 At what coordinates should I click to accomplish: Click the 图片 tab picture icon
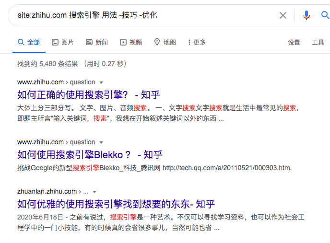pos(55,42)
